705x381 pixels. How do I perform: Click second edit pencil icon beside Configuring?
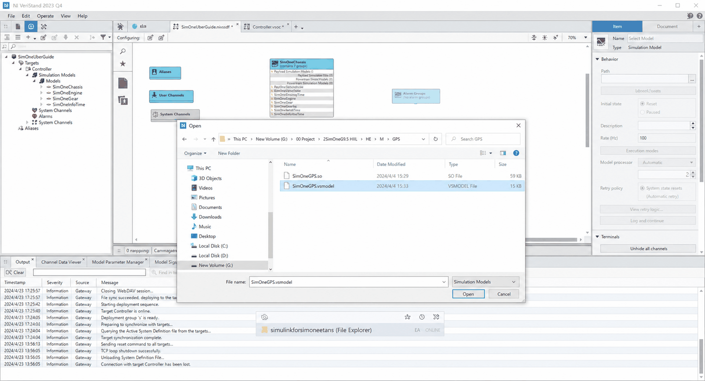click(161, 38)
